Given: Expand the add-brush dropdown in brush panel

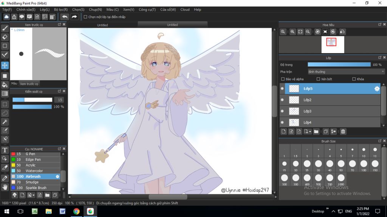Looking at the screenshot, I should pyautogui.click(x=34, y=196).
